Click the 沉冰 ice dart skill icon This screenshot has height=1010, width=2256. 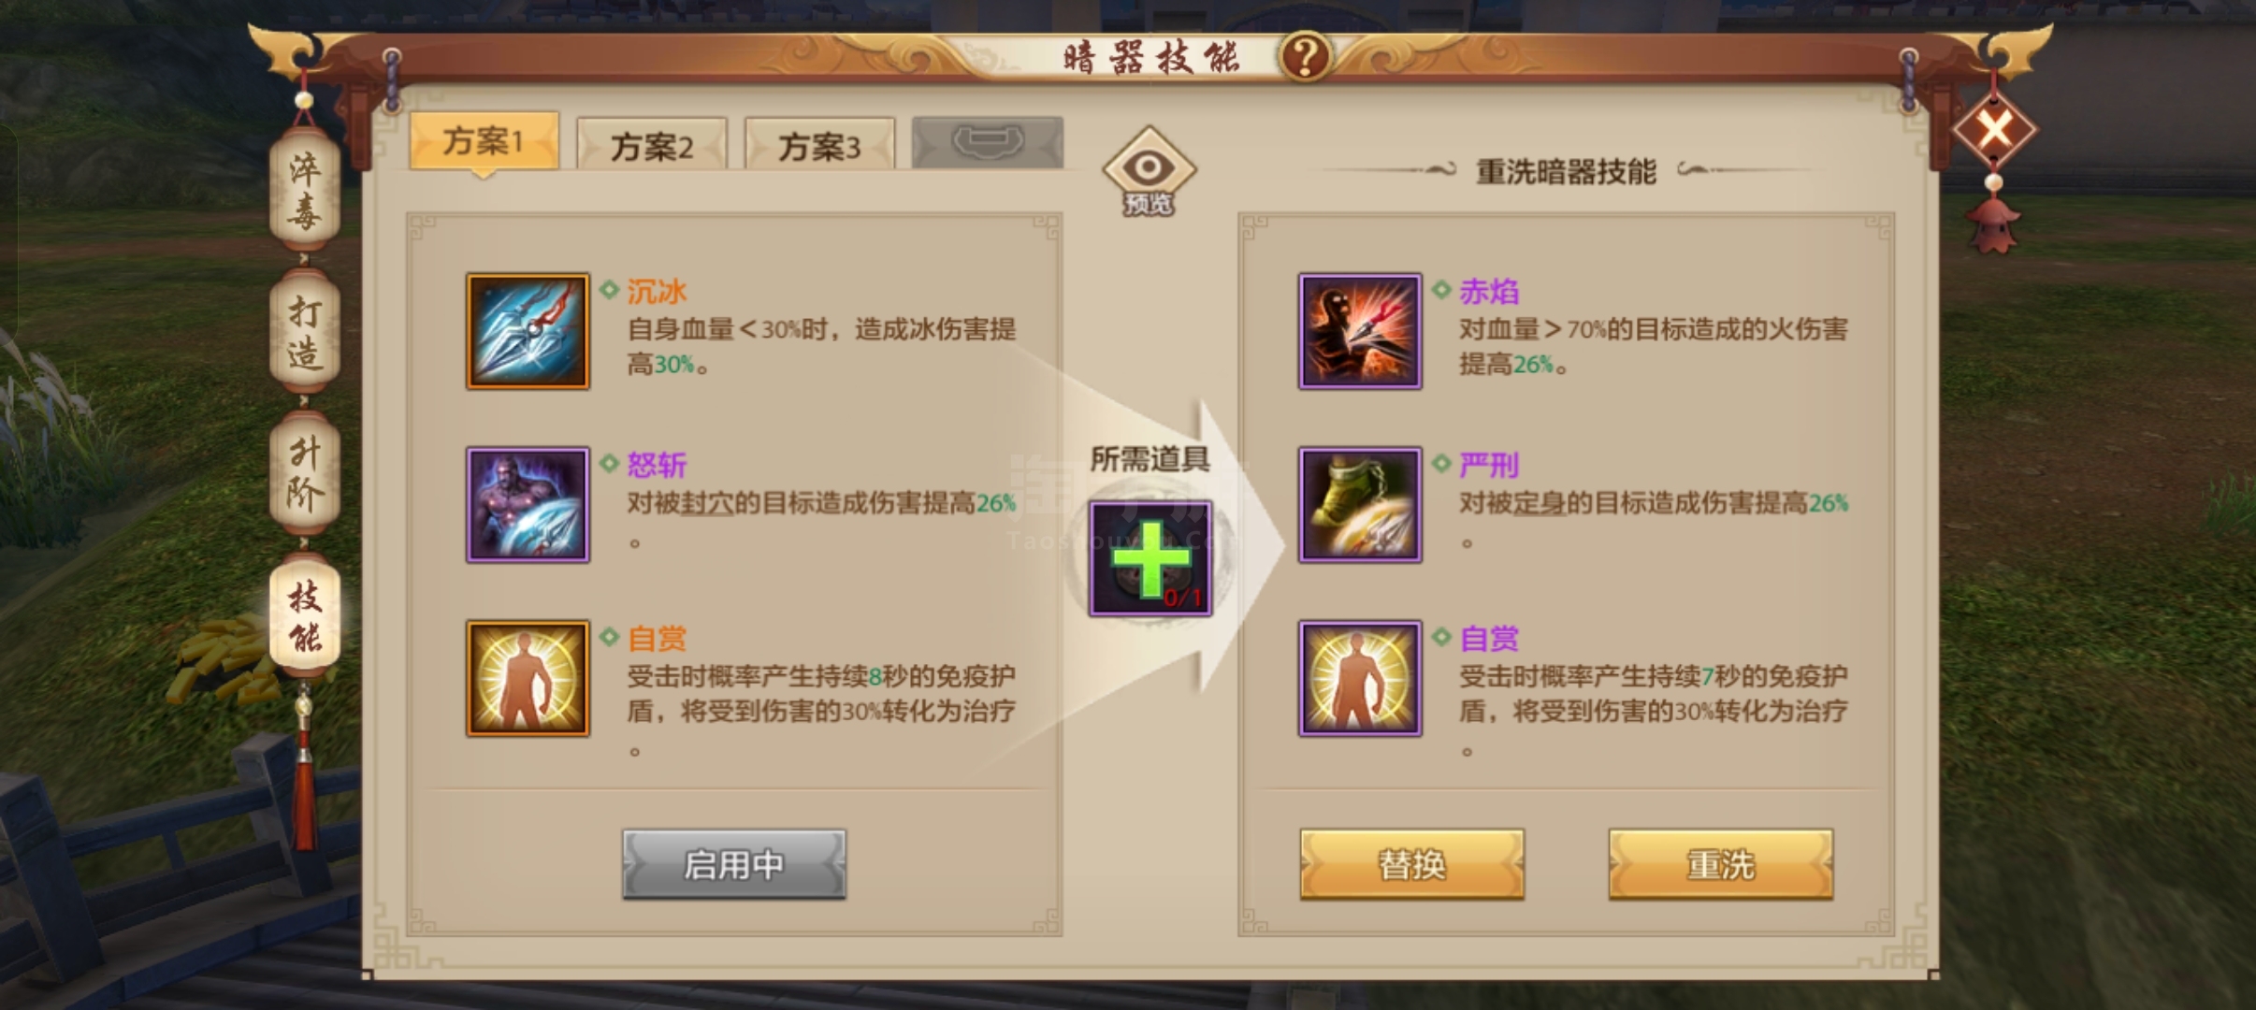pyautogui.click(x=528, y=331)
